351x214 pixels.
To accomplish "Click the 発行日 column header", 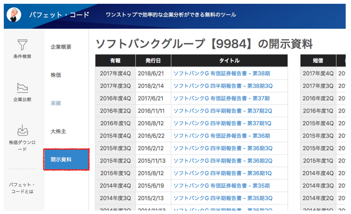I will (x=153, y=60).
